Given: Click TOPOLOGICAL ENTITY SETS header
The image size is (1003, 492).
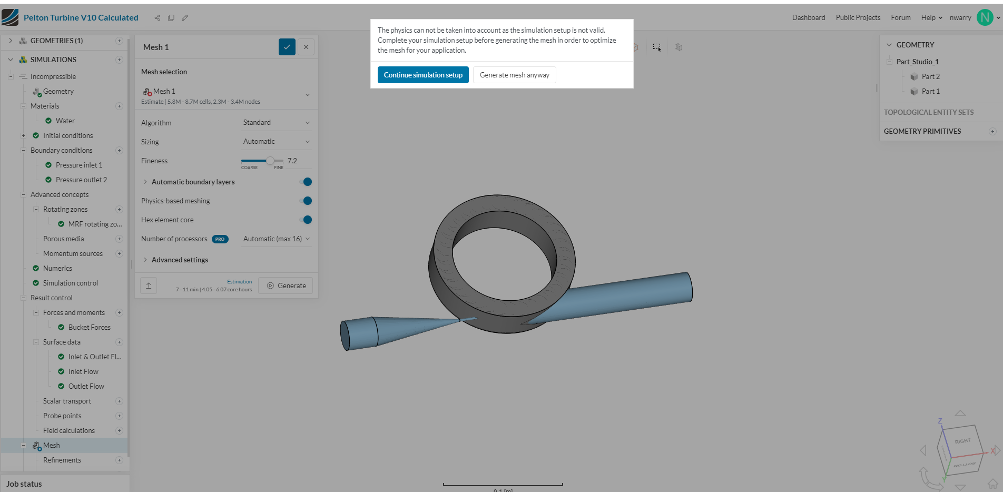Looking at the screenshot, I should click(x=929, y=112).
